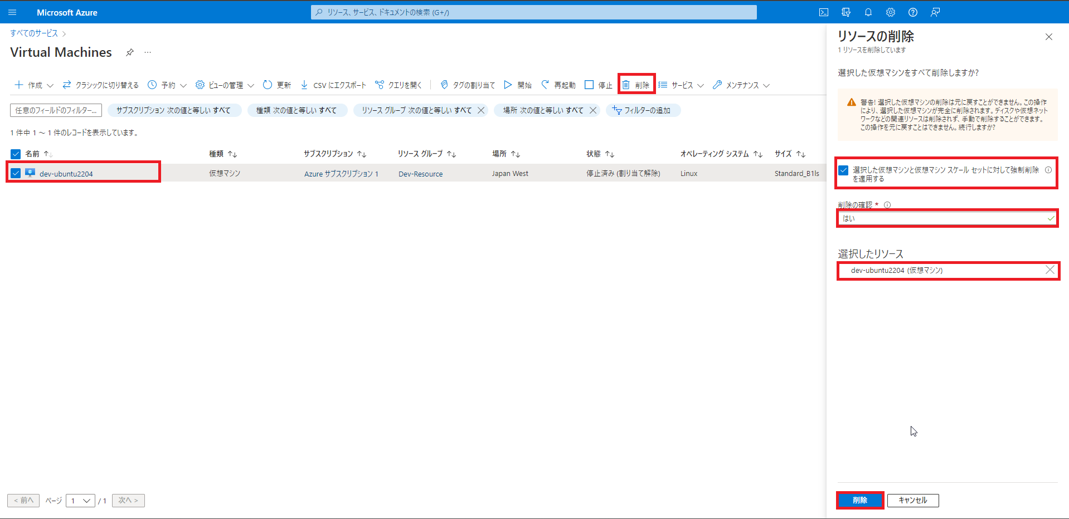1069x519 pixels.
Task: Sort by サイズ column
Action: coord(790,154)
